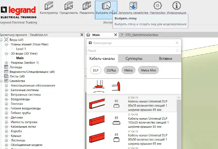This screenshot has height=149, width=218.
Task: Select the curved trunking mounting type icon
Action: pyautogui.click(x=99, y=86)
